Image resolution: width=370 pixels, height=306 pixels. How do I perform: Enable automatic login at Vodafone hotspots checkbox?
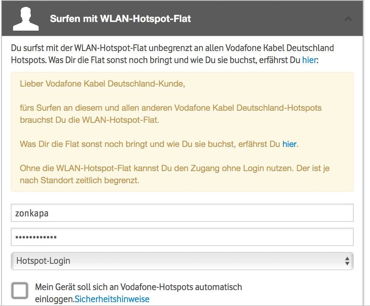pyautogui.click(x=20, y=291)
